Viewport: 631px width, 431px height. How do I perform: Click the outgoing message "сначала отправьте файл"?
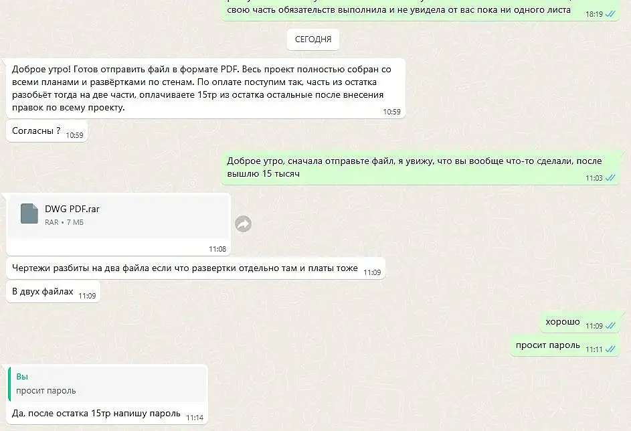(x=420, y=167)
